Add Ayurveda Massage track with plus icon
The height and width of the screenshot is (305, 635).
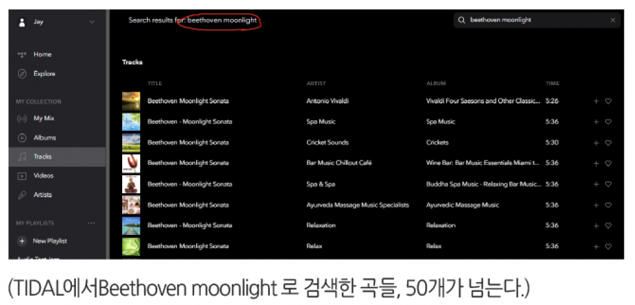[x=596, y=205]
